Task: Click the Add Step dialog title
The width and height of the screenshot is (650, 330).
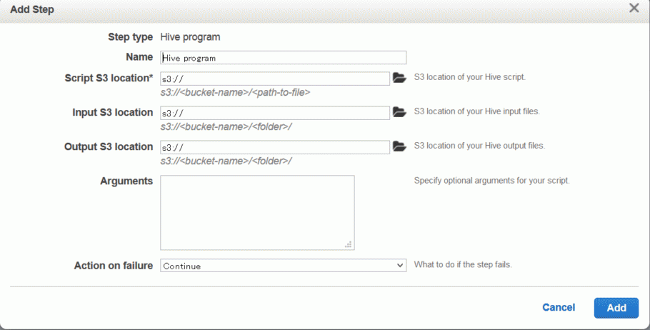Action: [x=32, y=9]
